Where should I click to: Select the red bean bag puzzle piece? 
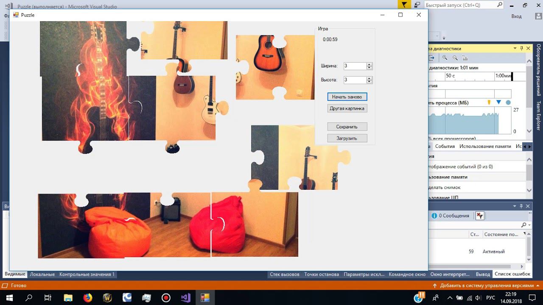tap(255, 225)
